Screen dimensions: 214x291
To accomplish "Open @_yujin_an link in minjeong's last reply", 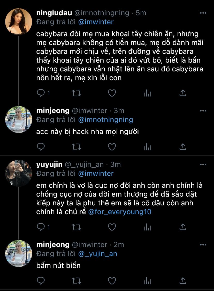I will pos(97,254).
